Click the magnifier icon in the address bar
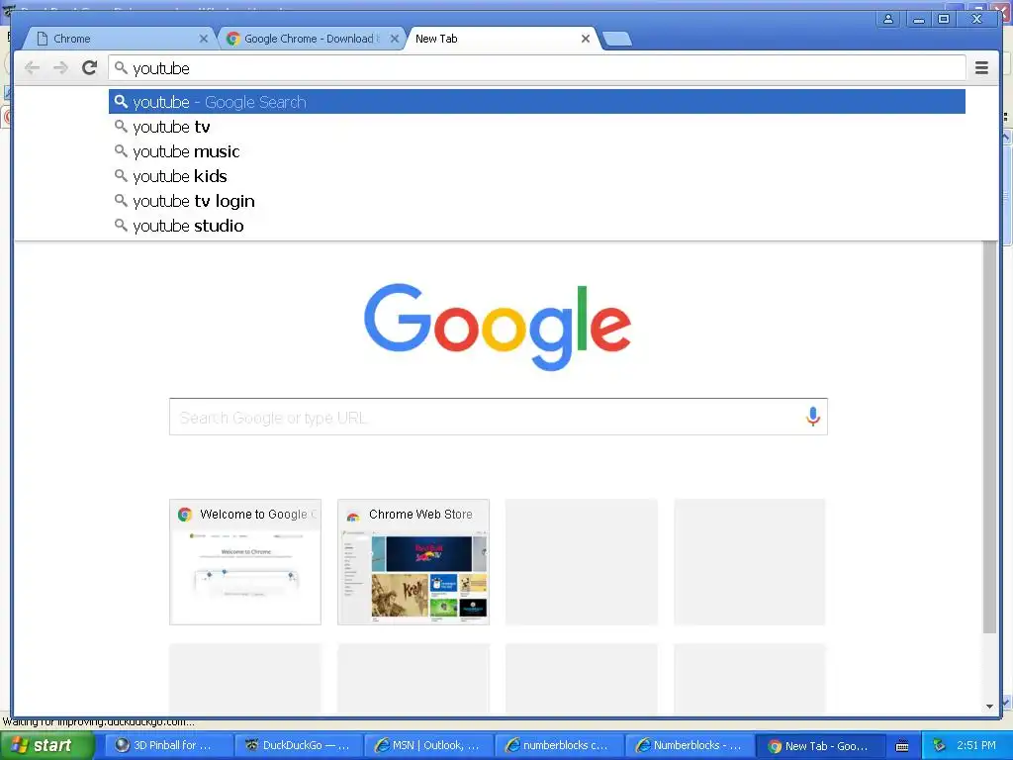The height and width of the screenshot is (760, 1013). (121, 67)
